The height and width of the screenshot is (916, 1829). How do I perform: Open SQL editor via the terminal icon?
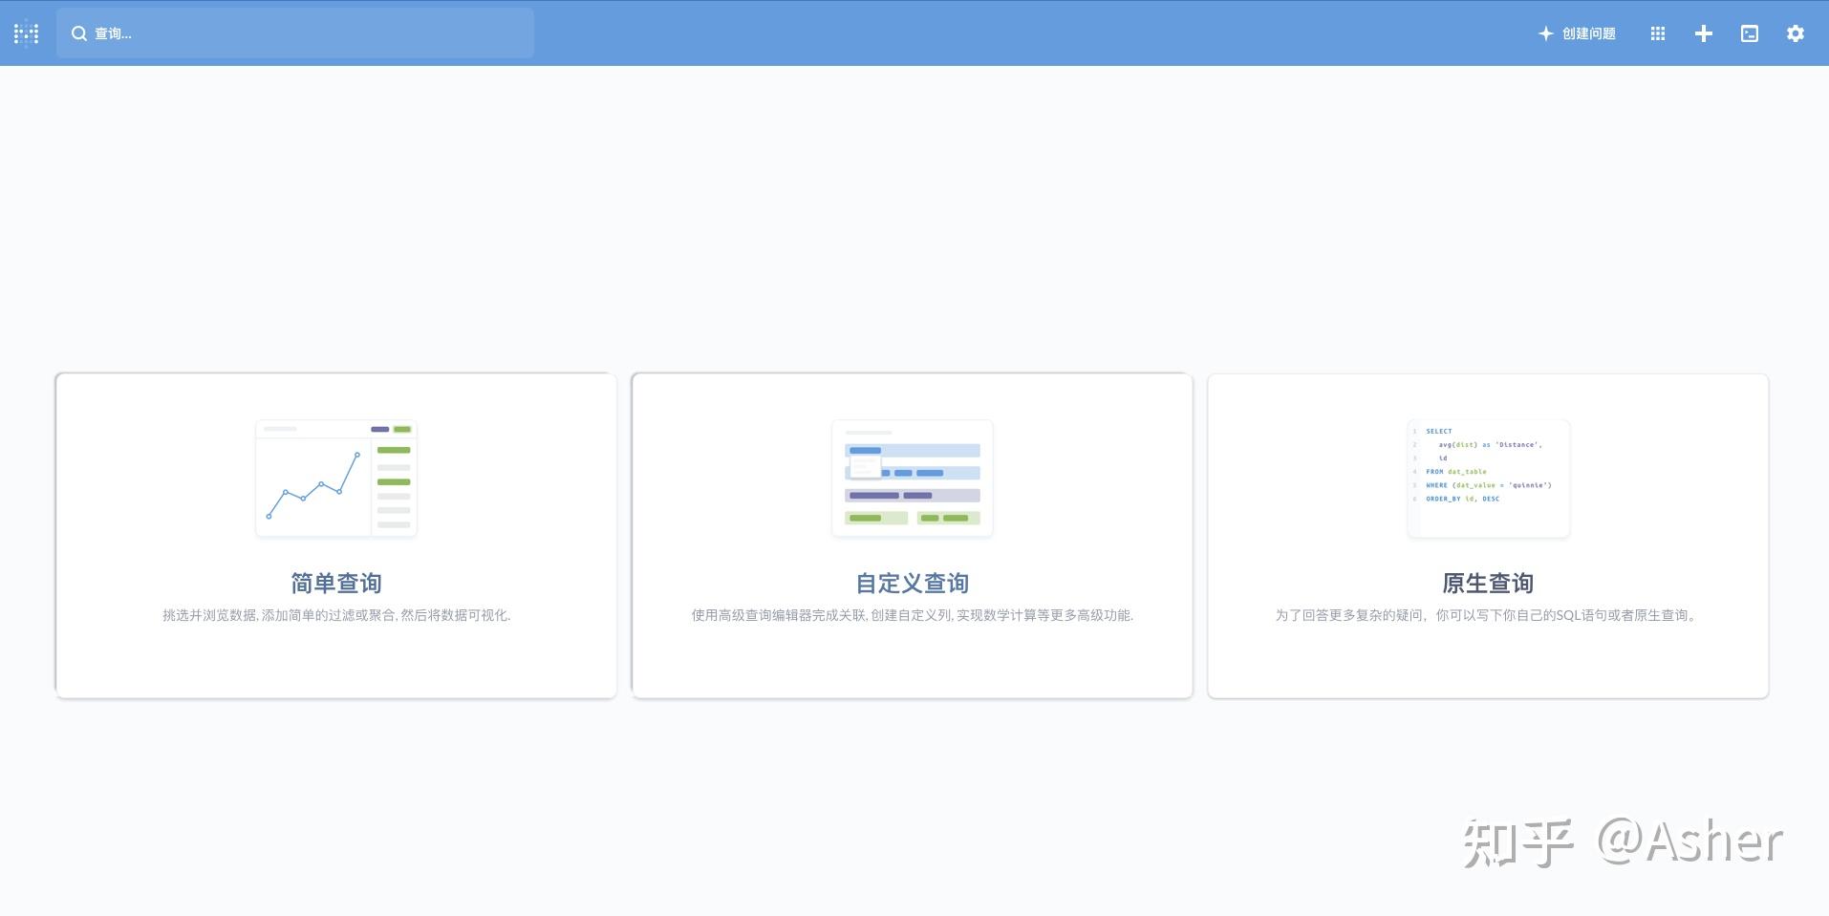[1749, 32]
